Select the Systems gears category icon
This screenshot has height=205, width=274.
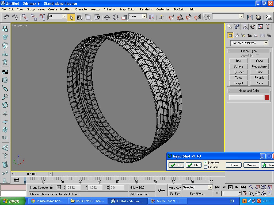[x=269, y=36]
